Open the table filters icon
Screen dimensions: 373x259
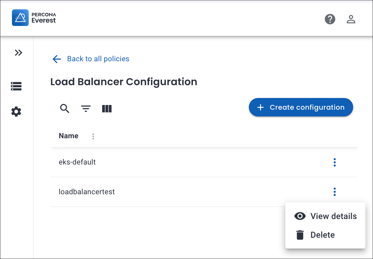point(86,109)
